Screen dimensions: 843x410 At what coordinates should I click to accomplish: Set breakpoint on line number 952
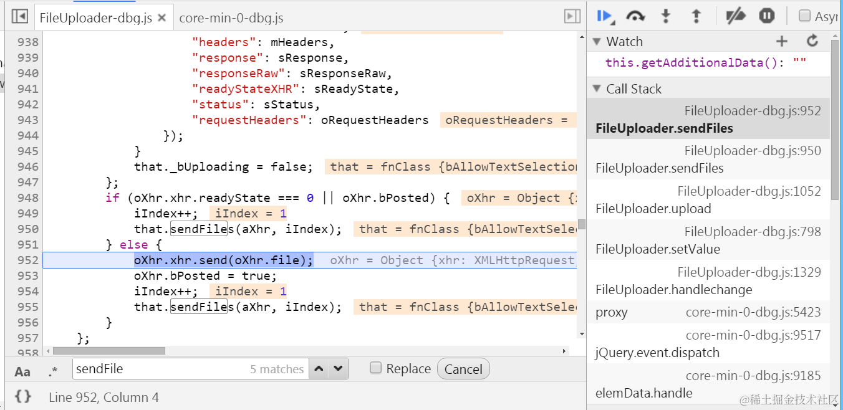click(x=28, y=260)
